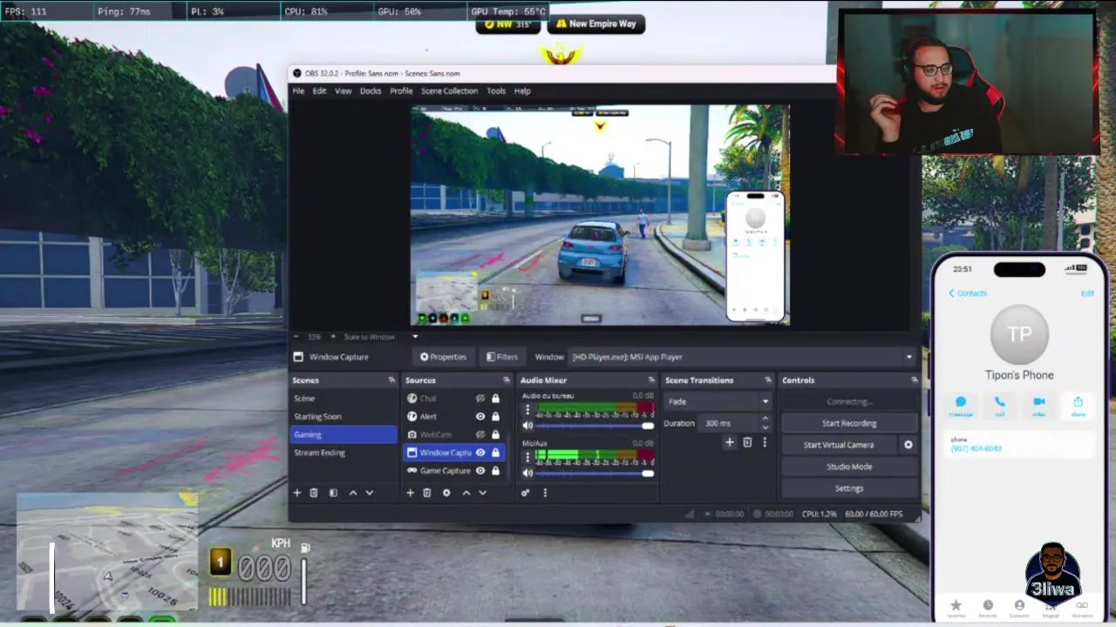The width and height of the screenshot is (1116, 627).
Task: Tap Contacts back link on phone
Action: (968, 293)
